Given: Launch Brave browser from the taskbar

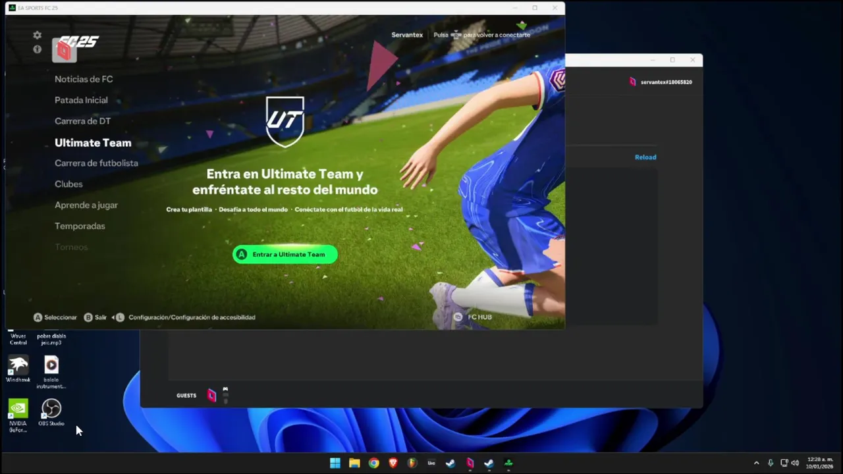Looking at the screenshot, I should click(393, 463).
